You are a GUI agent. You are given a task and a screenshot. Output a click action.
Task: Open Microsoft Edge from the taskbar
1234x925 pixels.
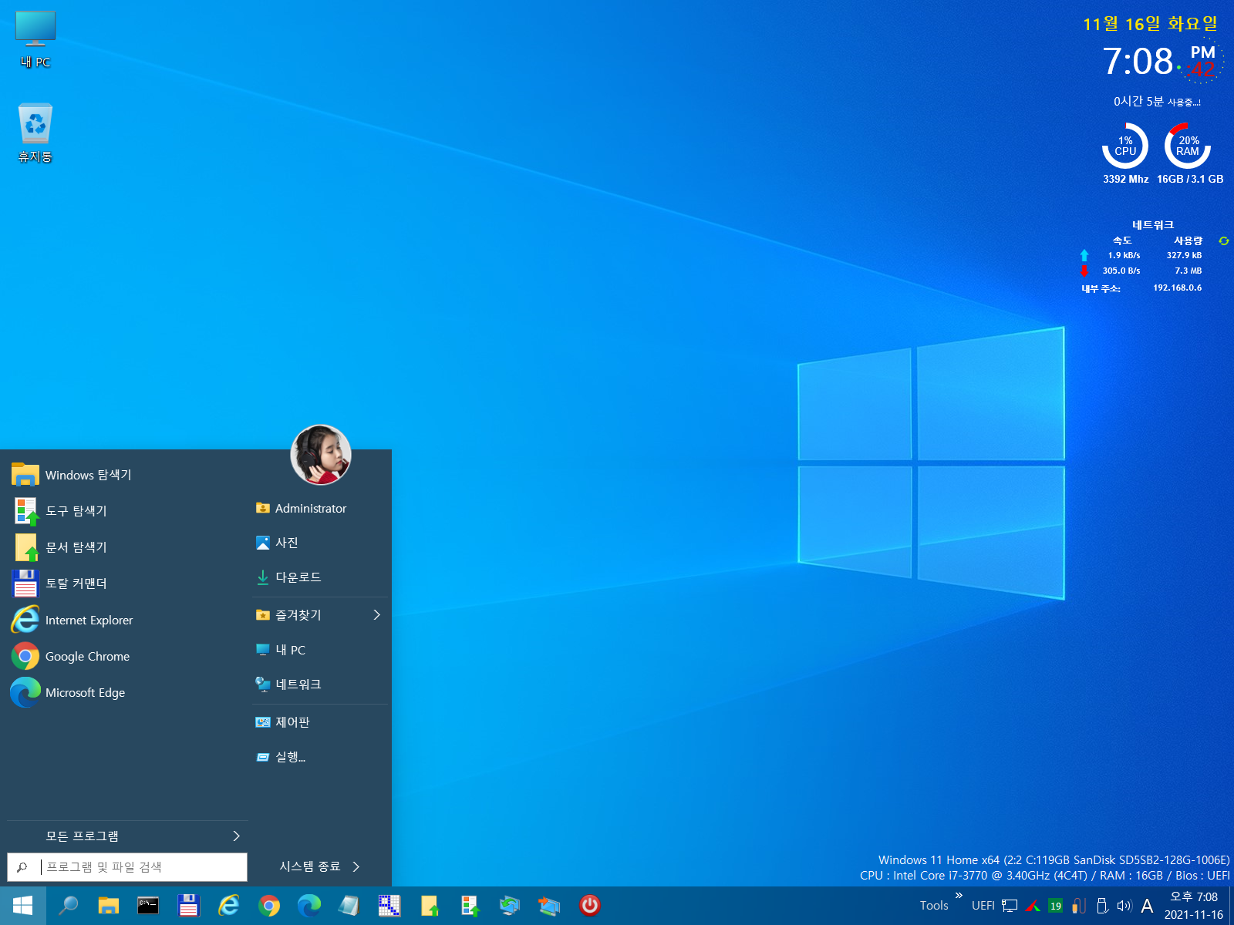click(309, 906)
